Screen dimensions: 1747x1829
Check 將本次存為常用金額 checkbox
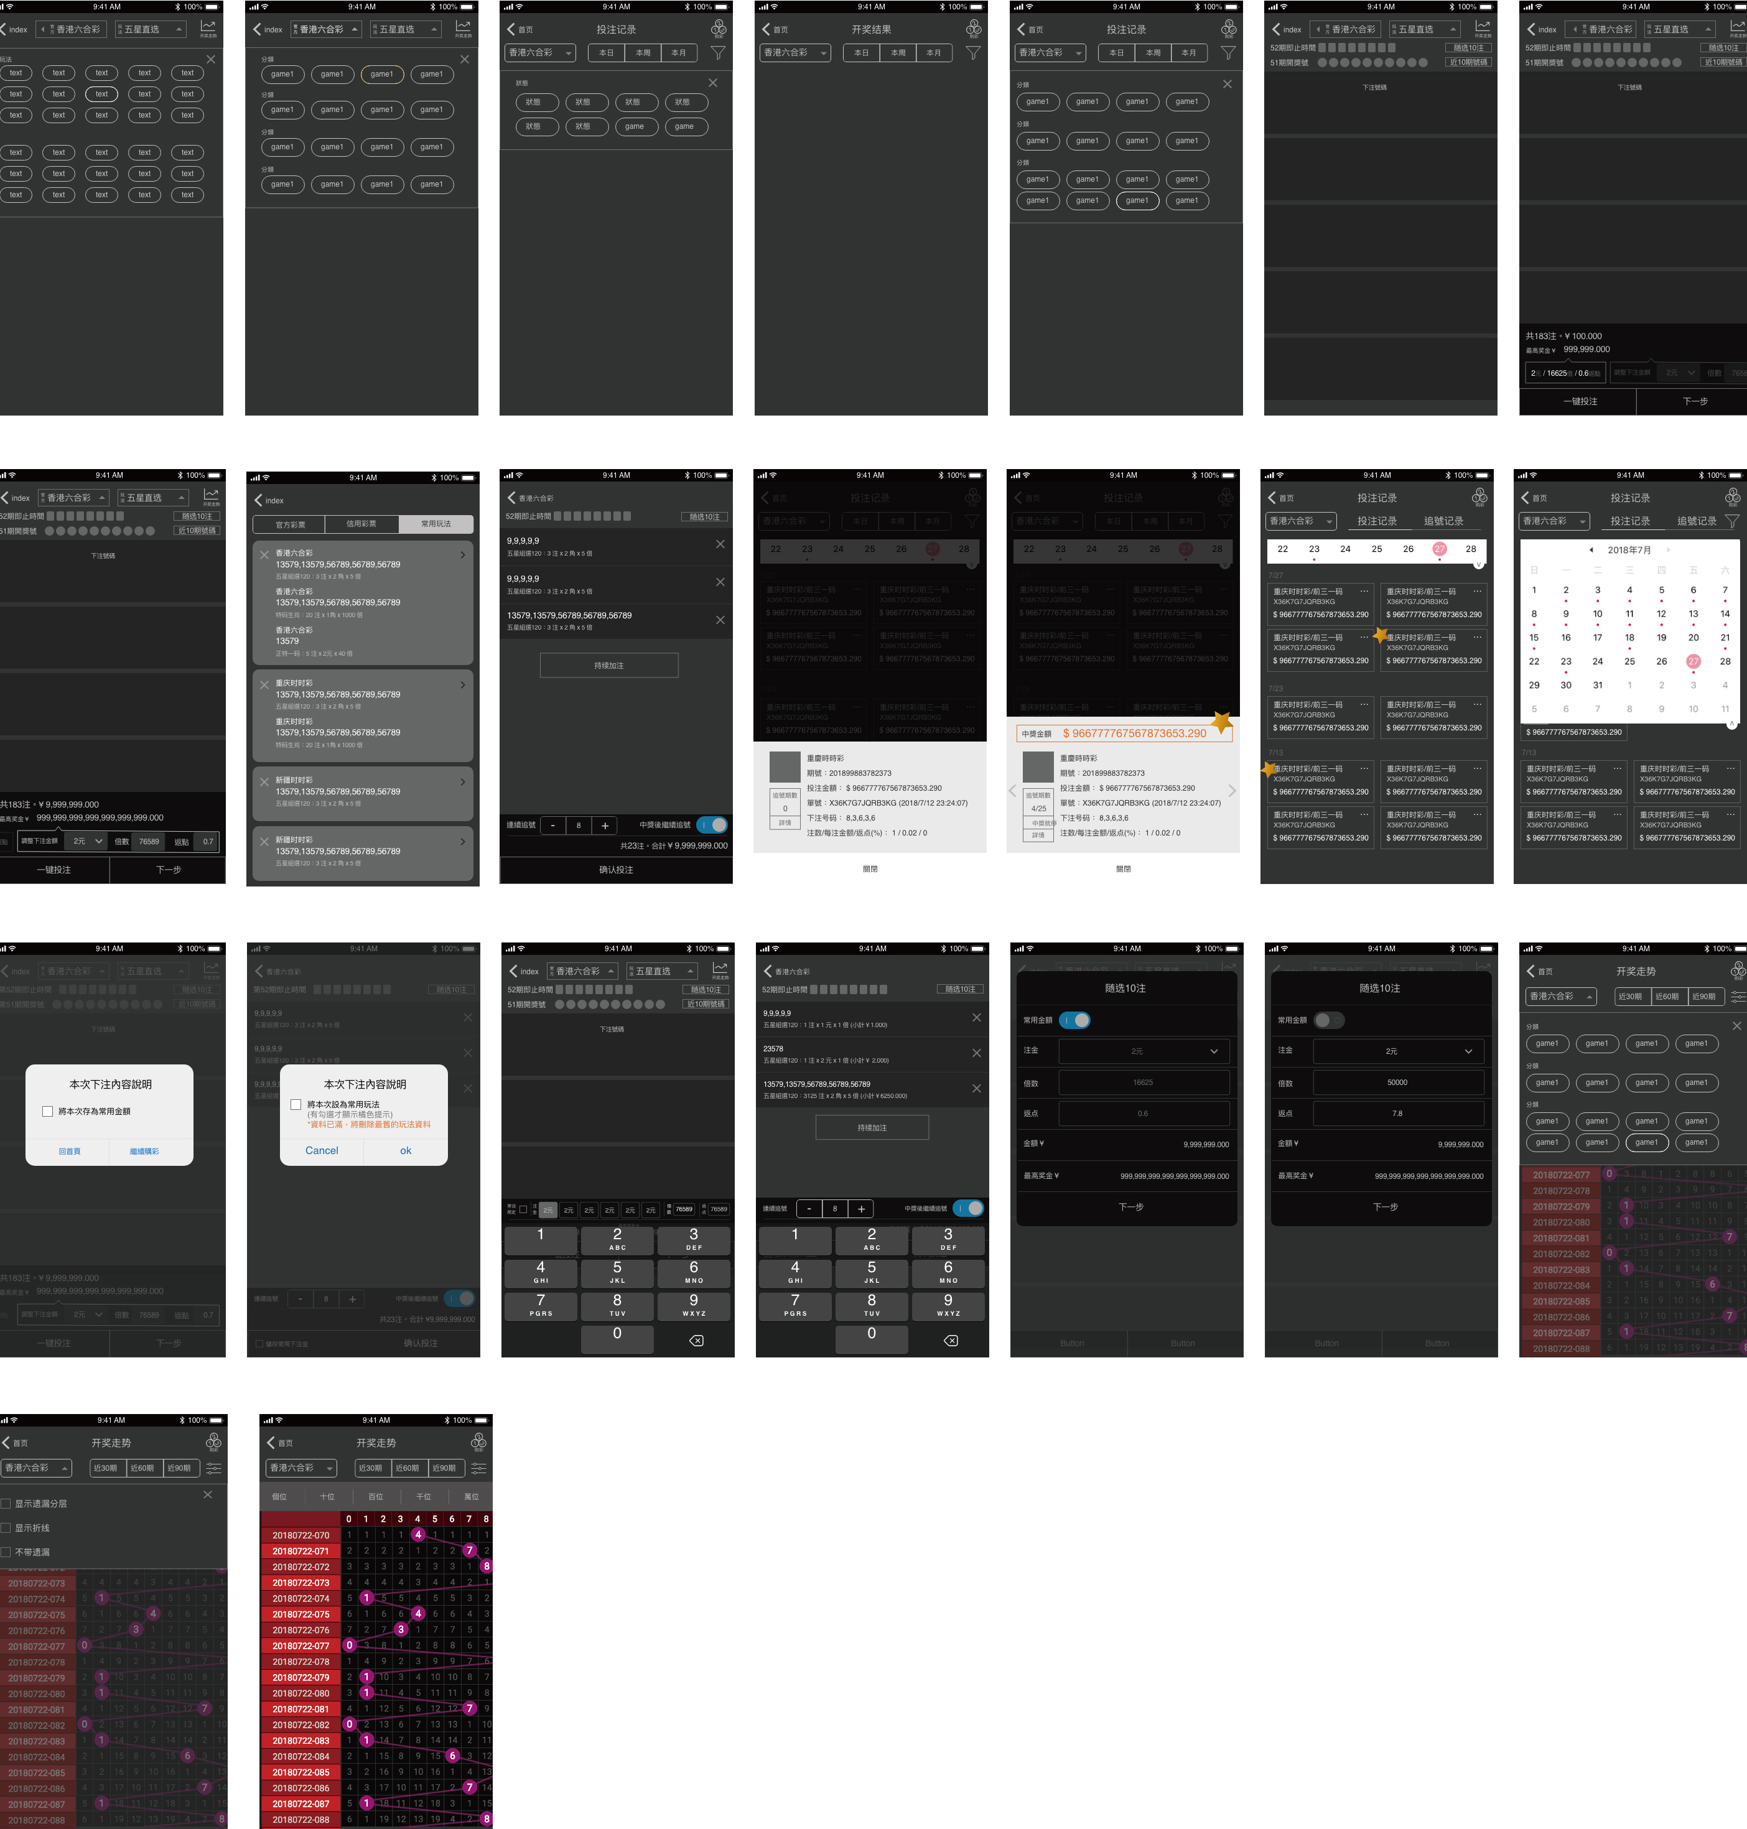47,1111
